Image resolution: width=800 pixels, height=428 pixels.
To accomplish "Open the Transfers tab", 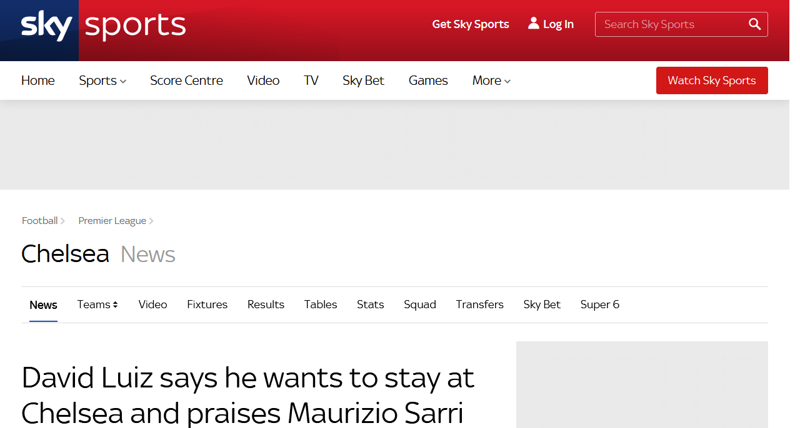I will [x=480, y=304].
